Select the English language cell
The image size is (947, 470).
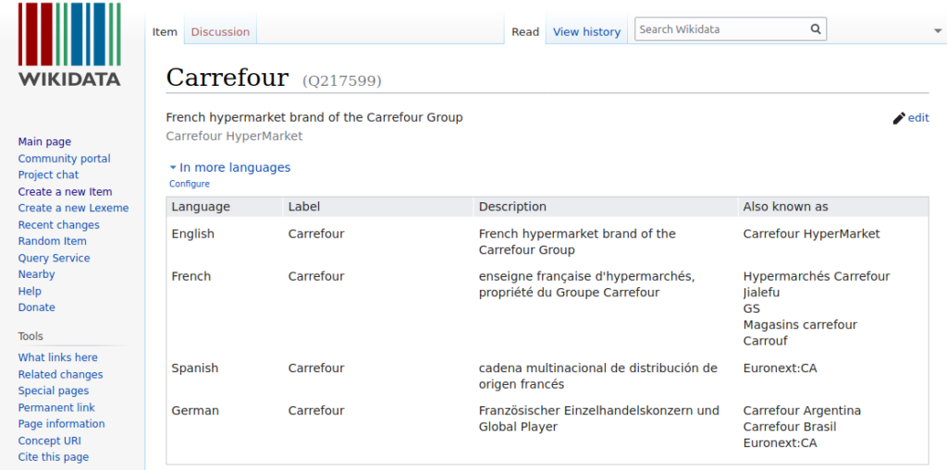[x=192, y=235]
